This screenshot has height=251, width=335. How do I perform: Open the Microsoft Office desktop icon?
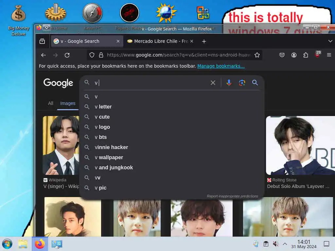[x=203, y=13]
